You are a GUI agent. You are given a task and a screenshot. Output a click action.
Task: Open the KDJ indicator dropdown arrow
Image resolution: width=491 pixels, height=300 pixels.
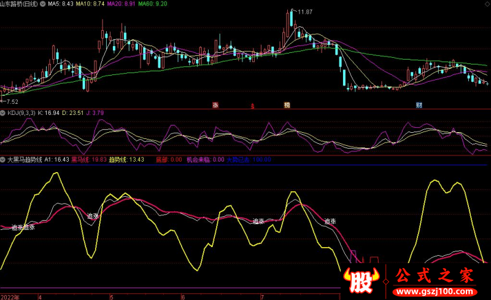3,112
